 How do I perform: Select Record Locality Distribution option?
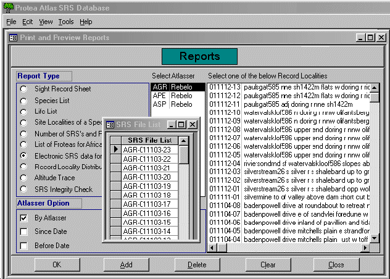pyautogui.click(x=23, y=166)
